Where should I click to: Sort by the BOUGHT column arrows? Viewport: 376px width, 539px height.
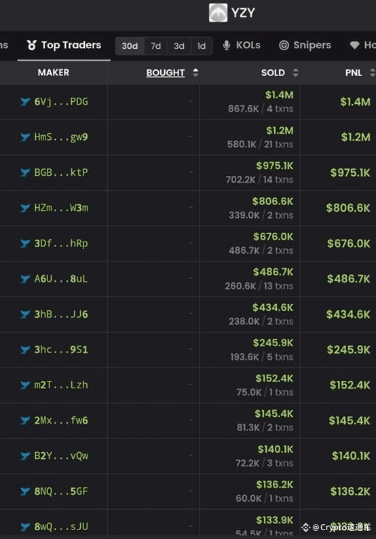pos(195,73)
